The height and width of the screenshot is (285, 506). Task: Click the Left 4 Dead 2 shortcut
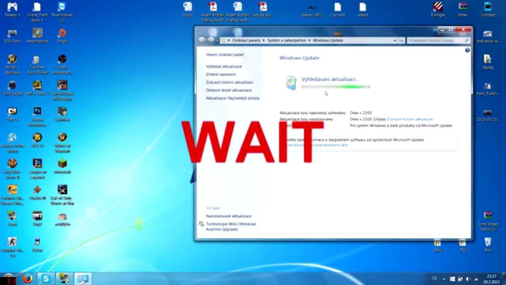tap(37, 88)
